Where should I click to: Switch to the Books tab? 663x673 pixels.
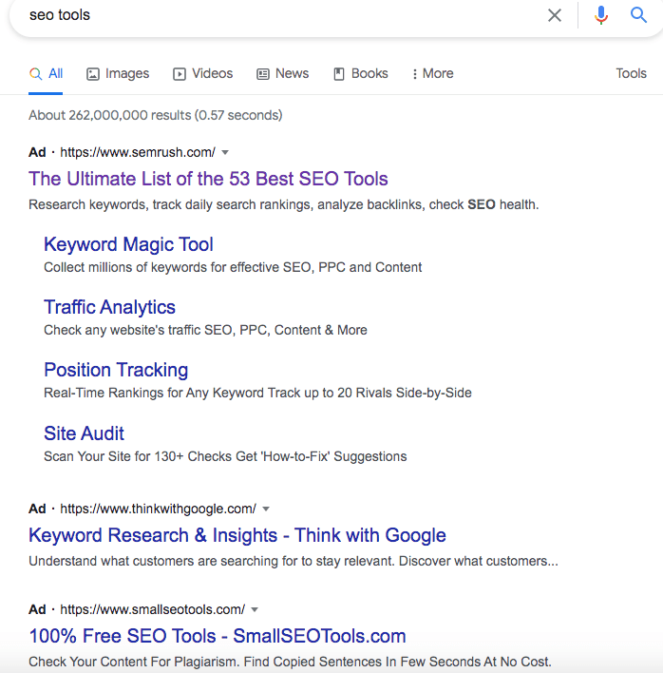361,74
